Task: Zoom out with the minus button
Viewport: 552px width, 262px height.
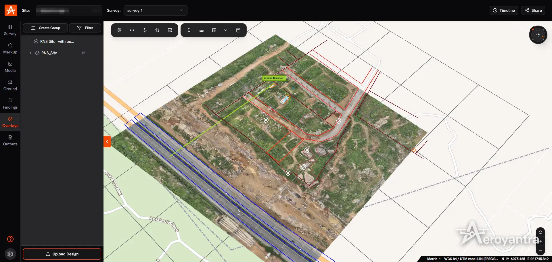Action: click(540, 251)
